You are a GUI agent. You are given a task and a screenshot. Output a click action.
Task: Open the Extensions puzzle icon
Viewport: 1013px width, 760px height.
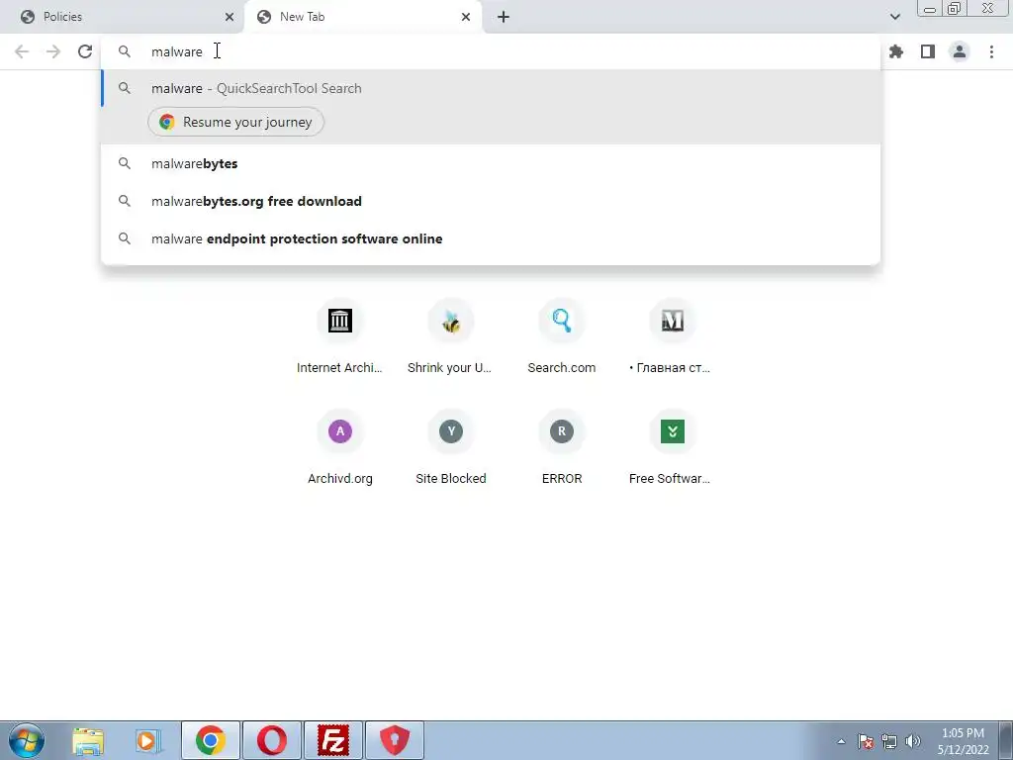click(896, 51)
